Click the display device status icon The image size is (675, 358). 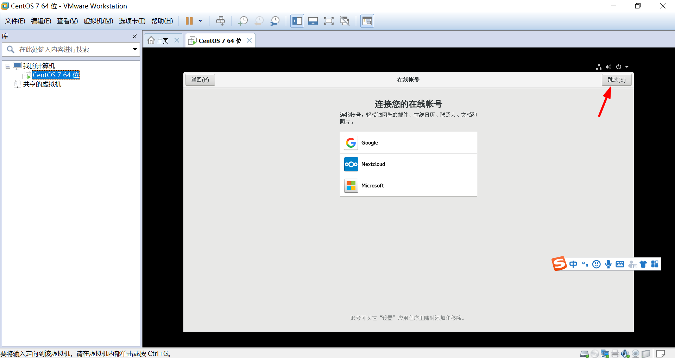click(x=646, y=354)
